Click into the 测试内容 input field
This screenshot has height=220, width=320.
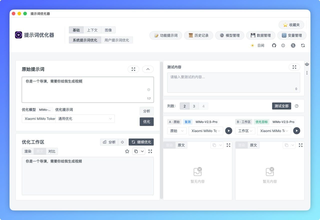point(233,83)
